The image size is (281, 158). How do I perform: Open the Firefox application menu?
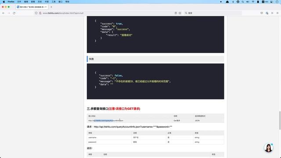11,2
